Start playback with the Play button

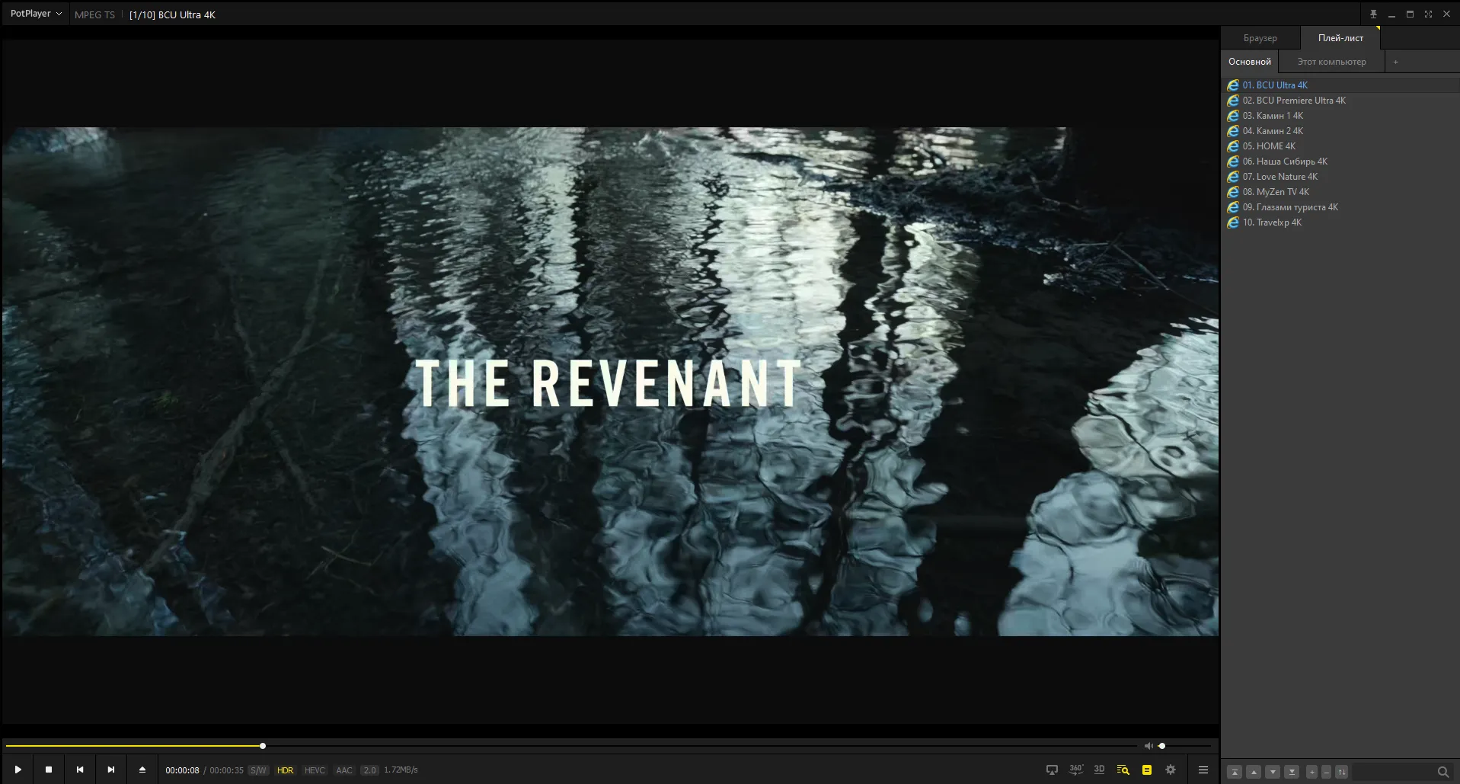point(18,770)
